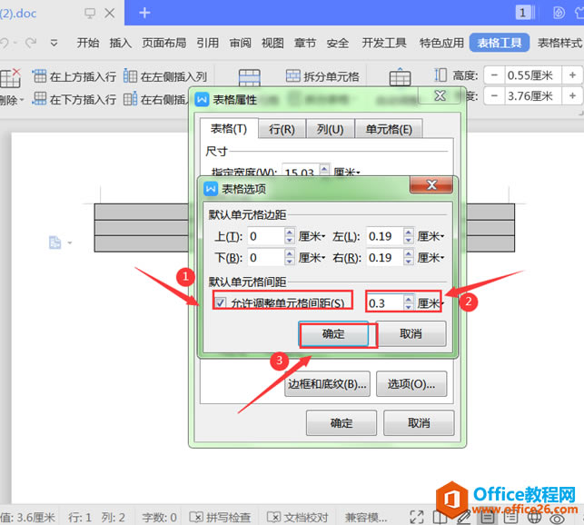Click Options button in Table Properties
The image size is (584, 525).
click(x=411, y=383)
